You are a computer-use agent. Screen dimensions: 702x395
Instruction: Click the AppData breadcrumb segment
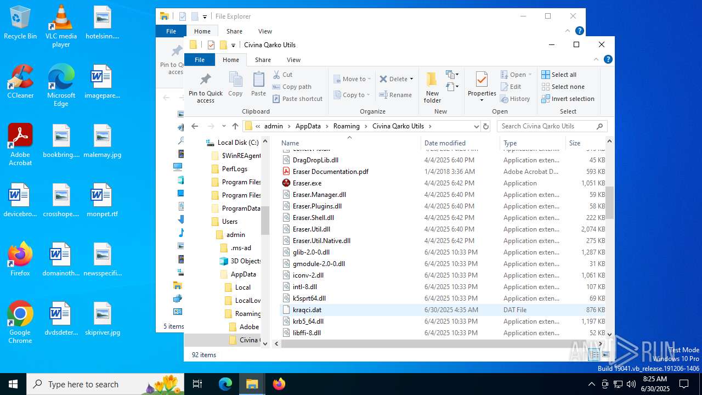pos(308,126)
